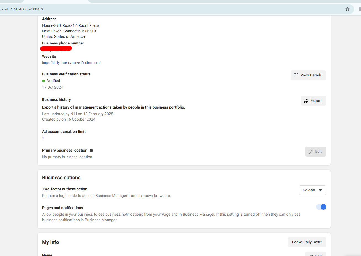
Task: Export the business history
Action: click(313, 101)
